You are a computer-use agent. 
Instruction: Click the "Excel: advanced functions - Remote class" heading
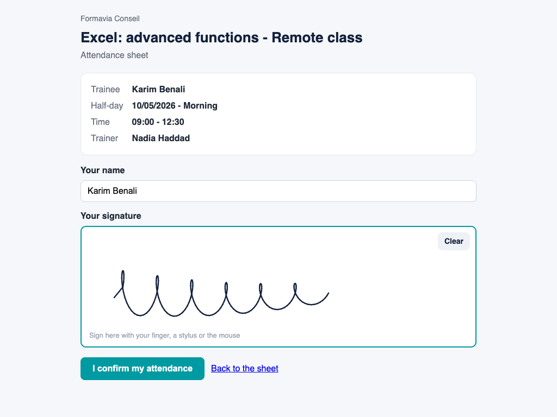(221, 37)
